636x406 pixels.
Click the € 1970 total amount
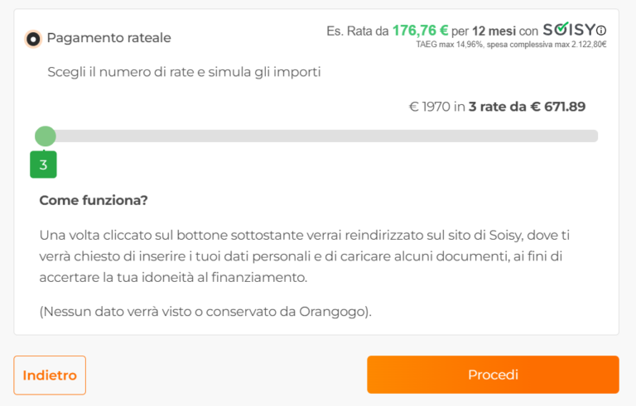point(430,107)
